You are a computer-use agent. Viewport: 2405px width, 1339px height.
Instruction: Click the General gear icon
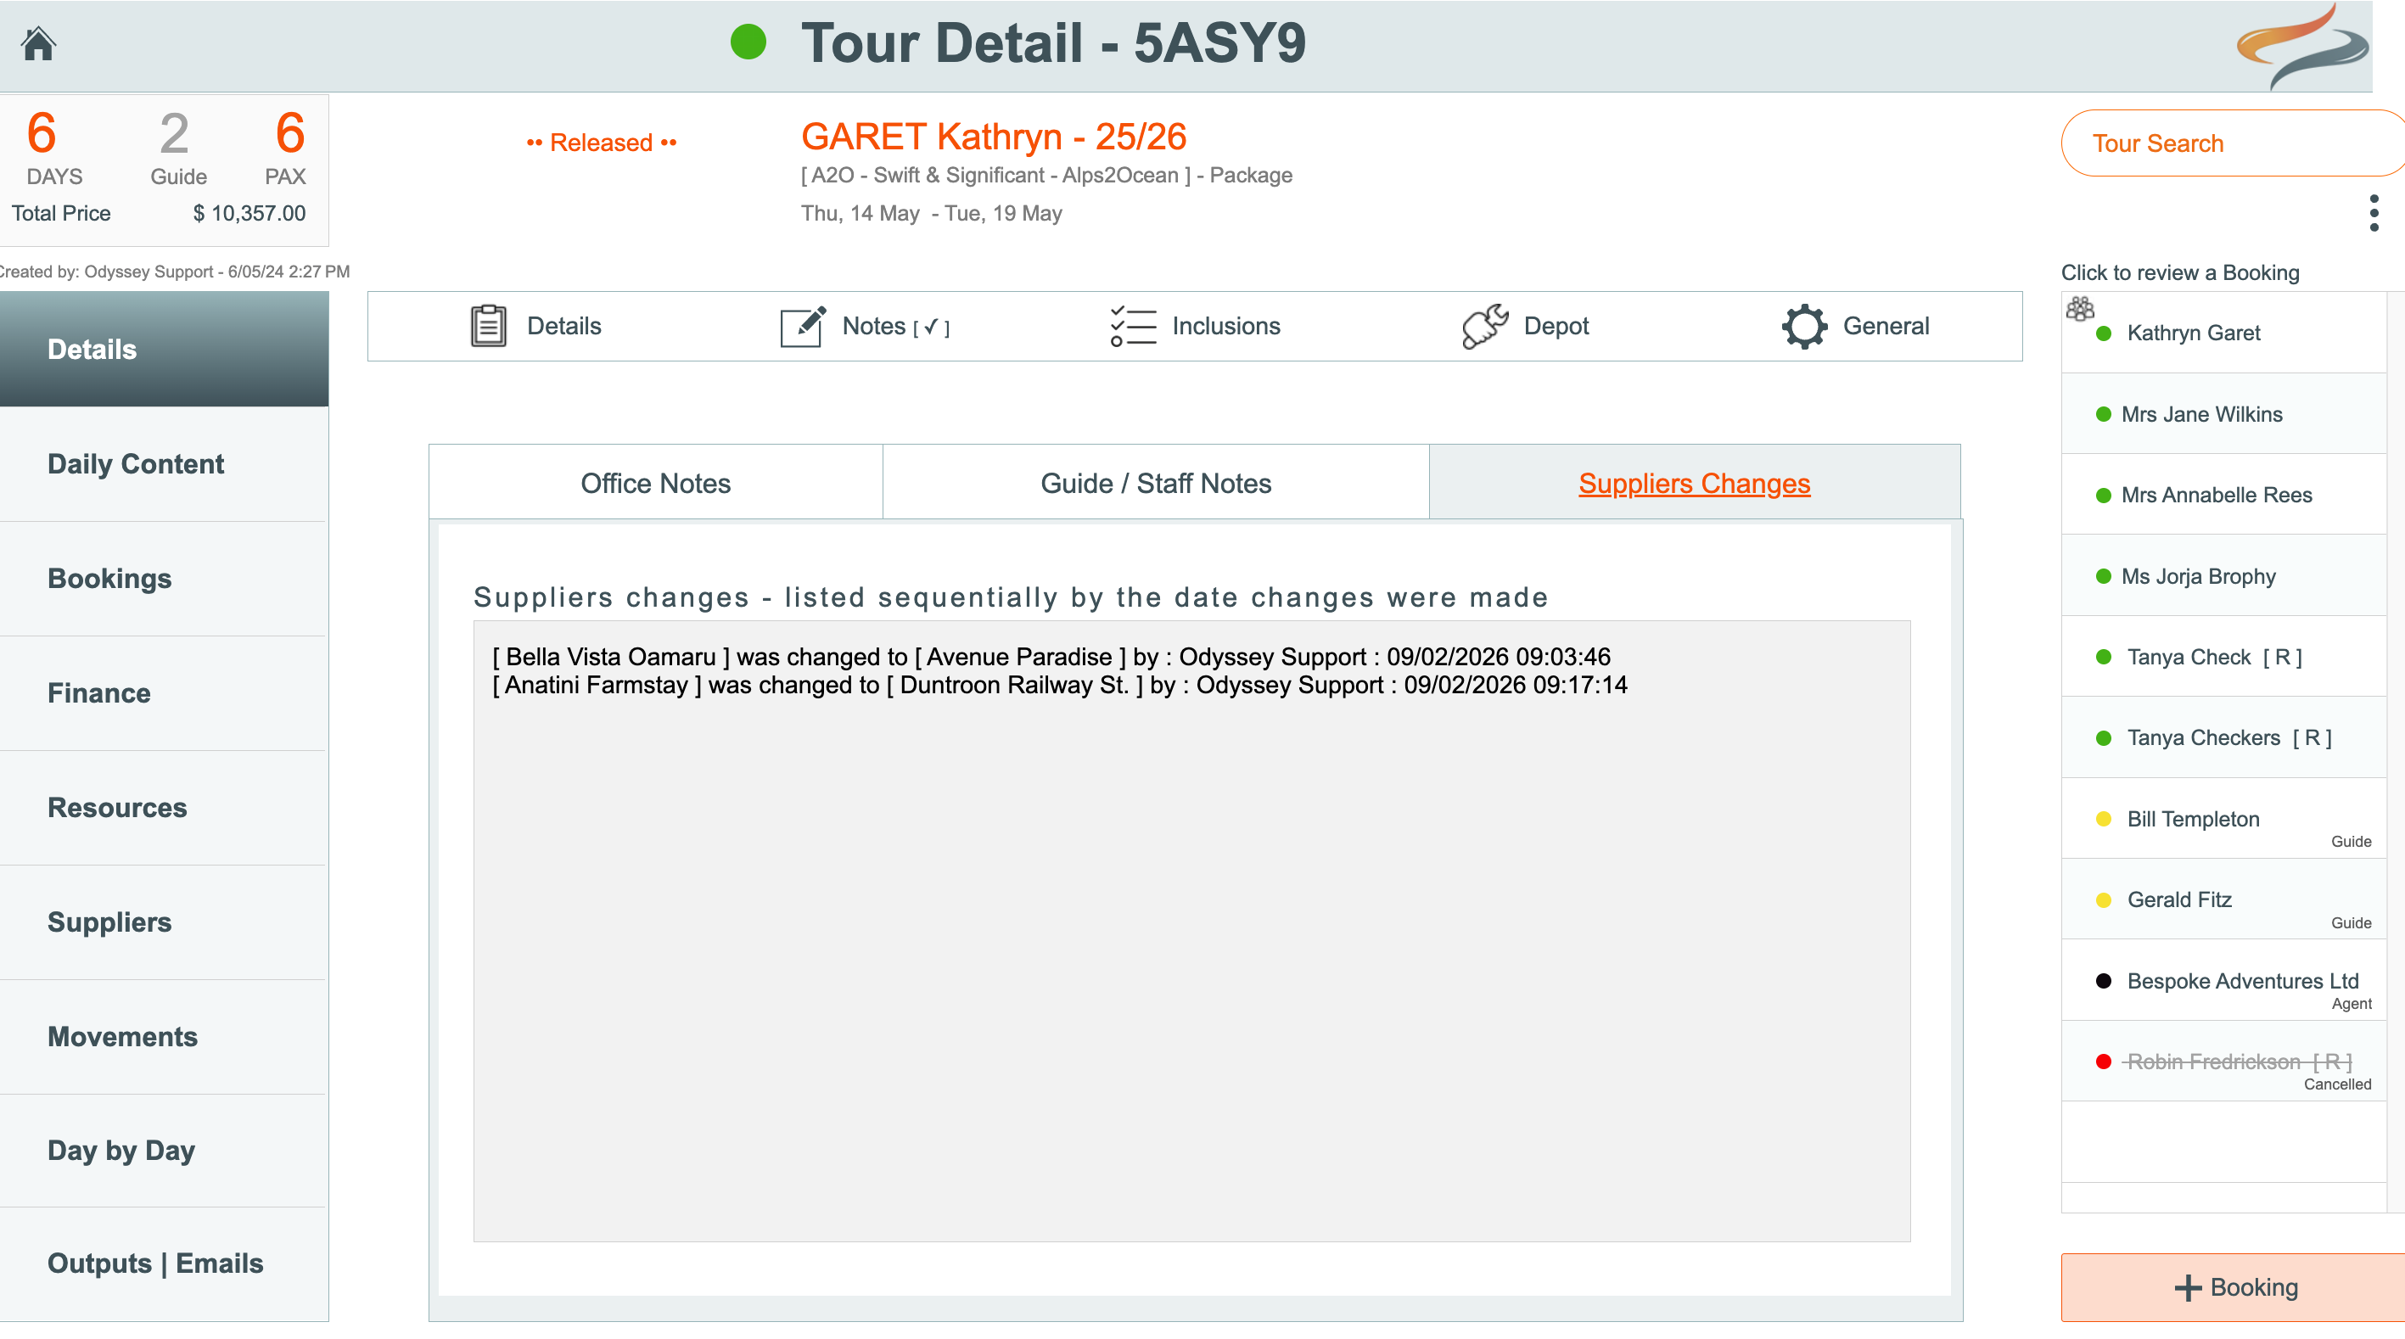pyautogui.click(x=1804, y=326)
